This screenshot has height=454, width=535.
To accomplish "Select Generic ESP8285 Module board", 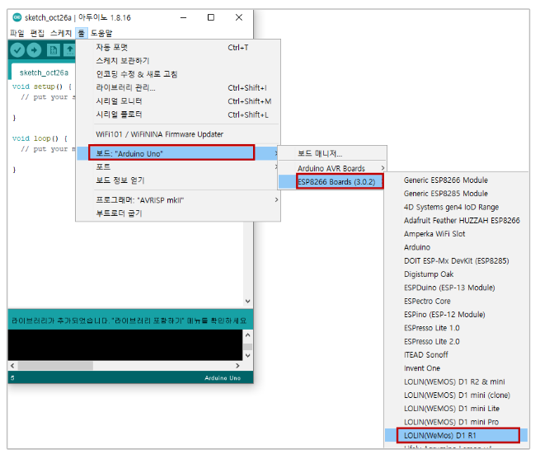I will point(457,194).
